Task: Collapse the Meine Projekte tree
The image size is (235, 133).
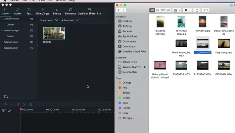Action: click(2, 19)
